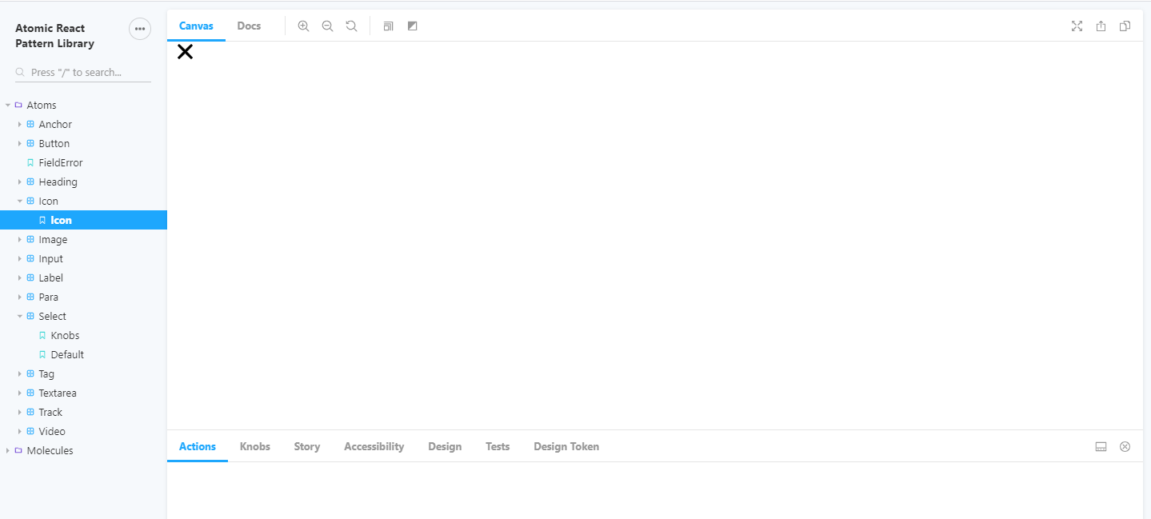Select the Tag component row

(x=83, y=373)
